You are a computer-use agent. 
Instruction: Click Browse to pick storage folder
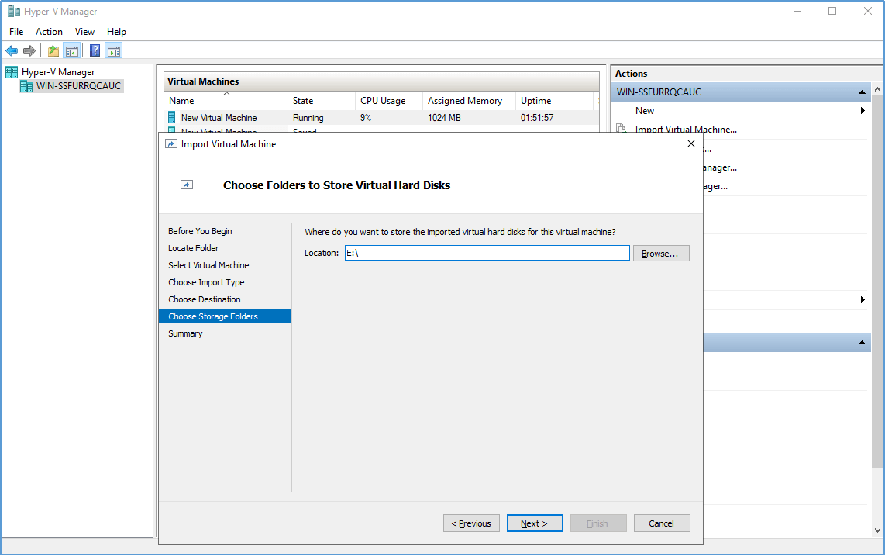(660, 254)
